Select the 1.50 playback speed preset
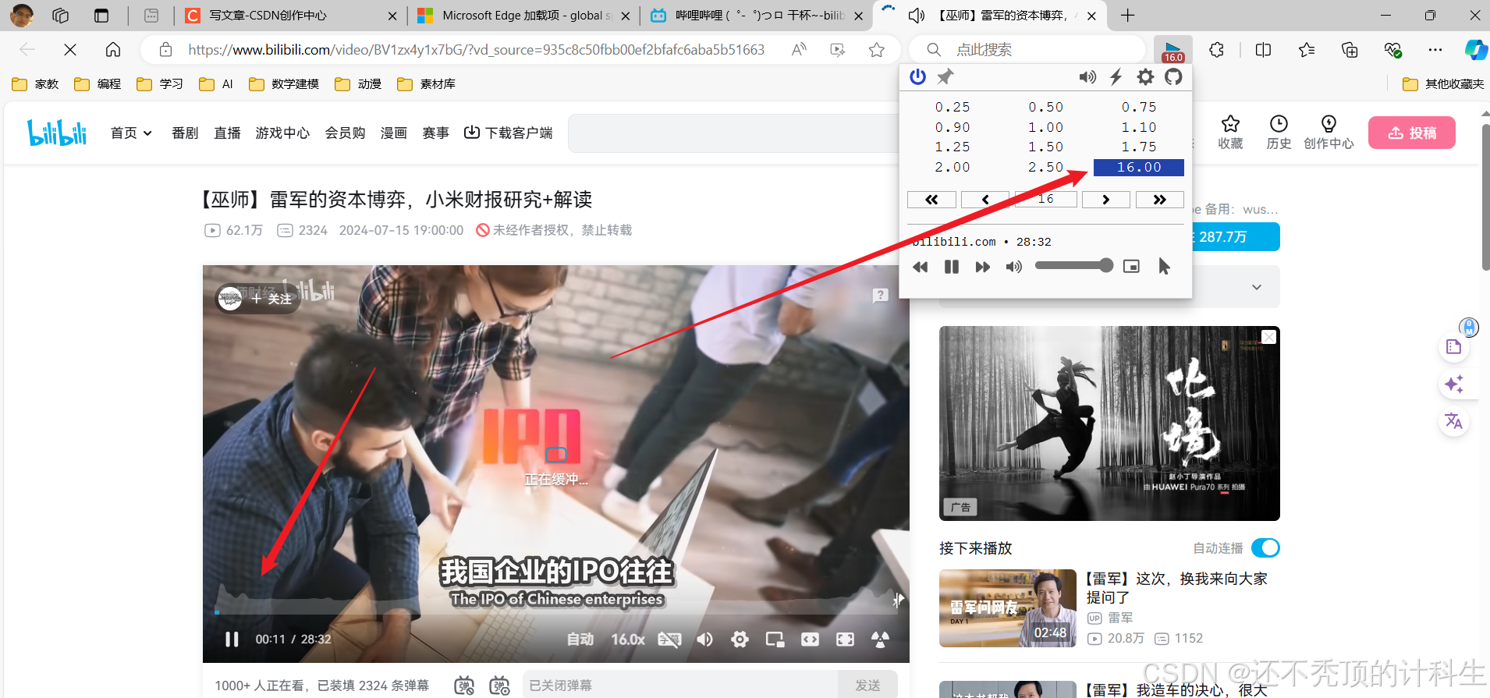This screenshot has height=698, width=1490. [1045, 147]
